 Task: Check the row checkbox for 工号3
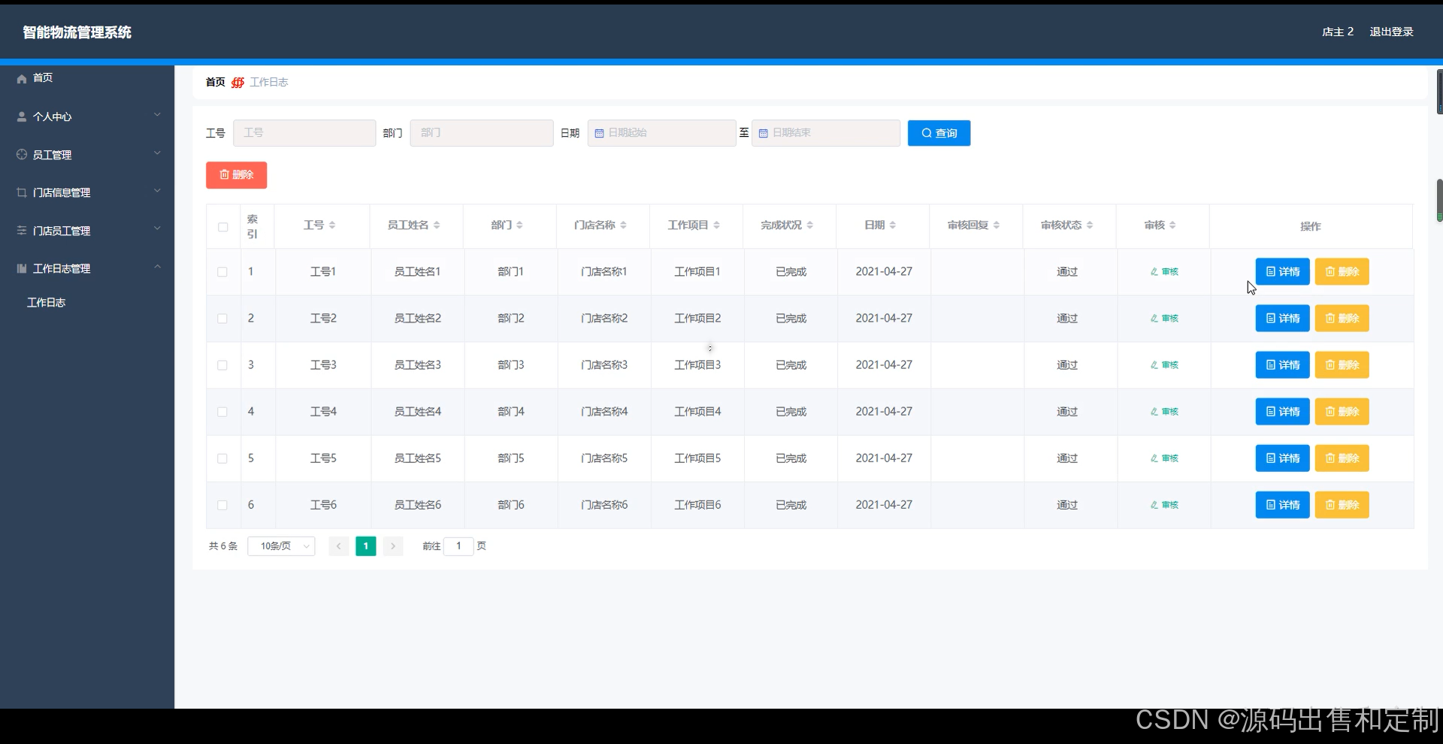point(222,365)
